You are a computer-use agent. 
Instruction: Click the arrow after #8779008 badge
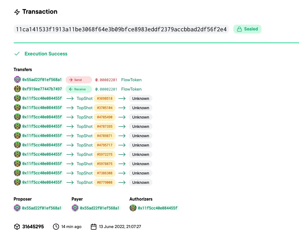pos(122,182)
